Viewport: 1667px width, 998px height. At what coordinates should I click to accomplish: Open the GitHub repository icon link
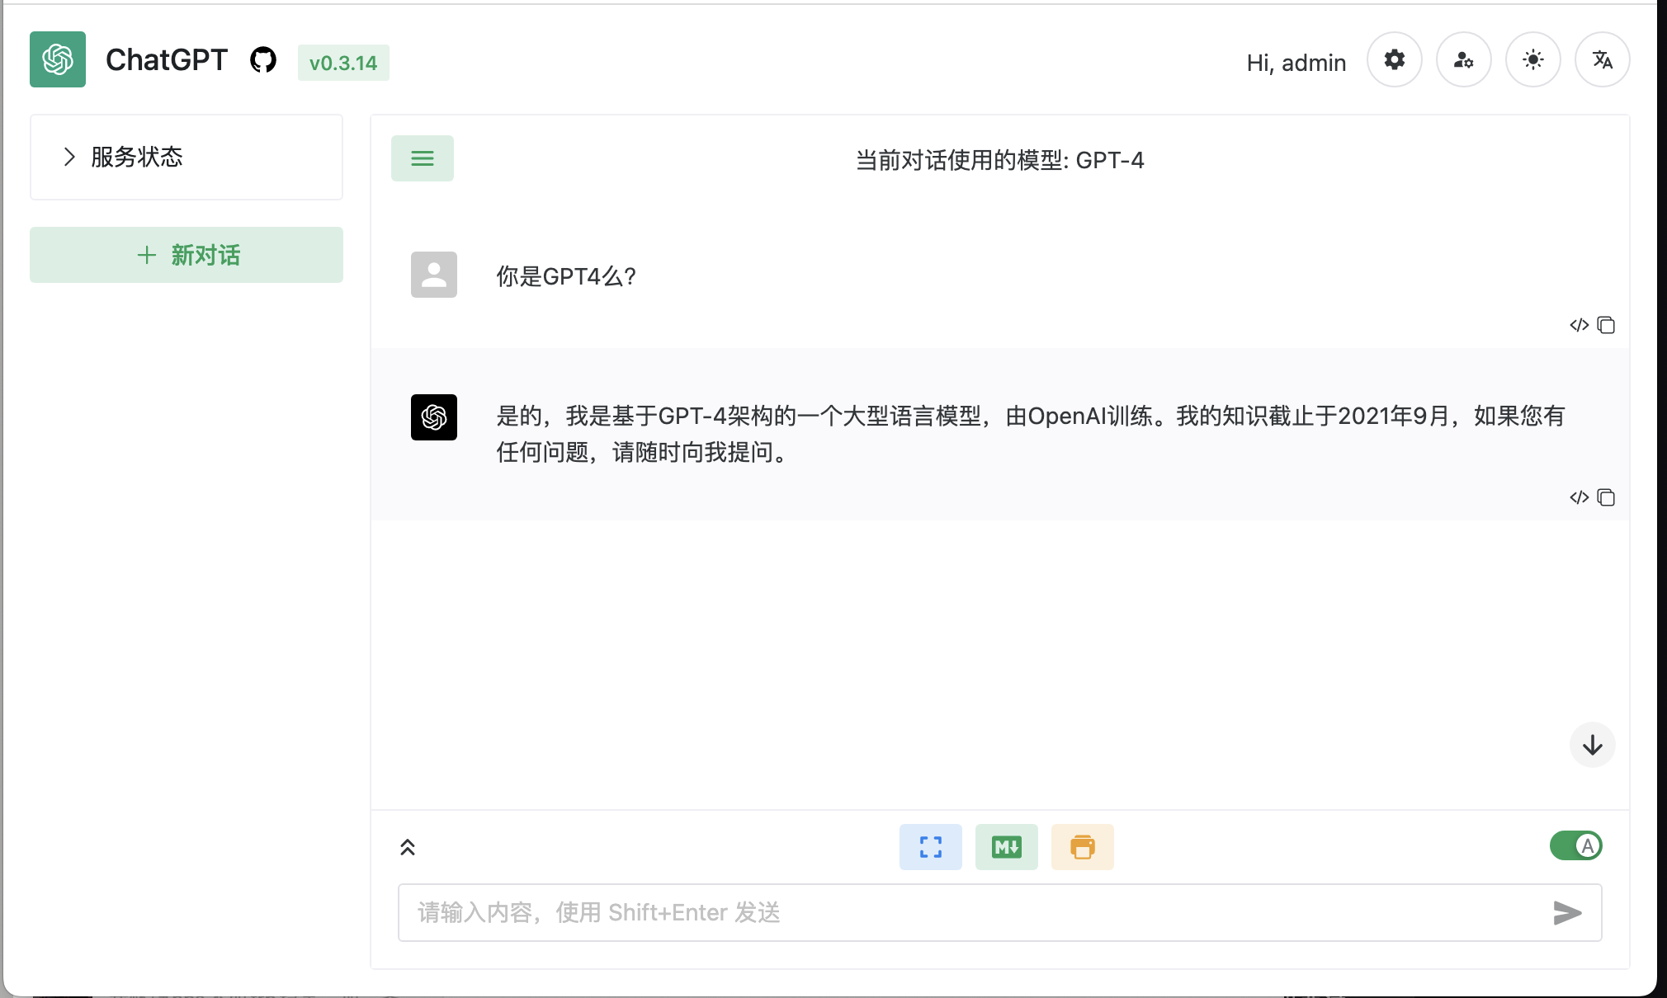263,60
